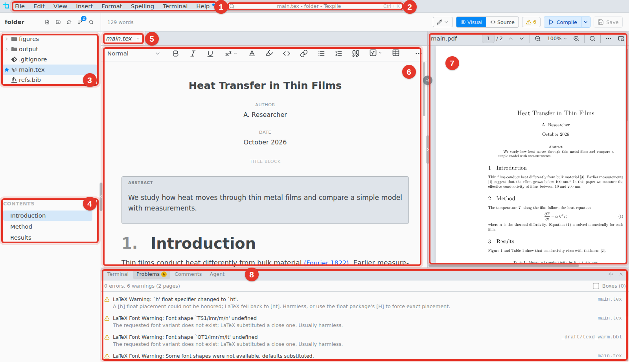Insert a numbered list
This screenshot has height=362, width=629.
338,54
